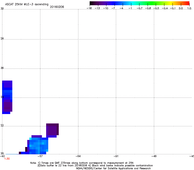This screenshot has width=194, height=170.
Task: Click the blue data swath on the left edge at 24N
Action: tap(7, 97)
